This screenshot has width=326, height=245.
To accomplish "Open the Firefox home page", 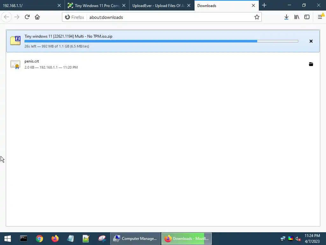I will pyautogui.click(x=37, y=17).
